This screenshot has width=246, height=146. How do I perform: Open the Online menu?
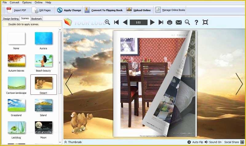tap(38, 2)
